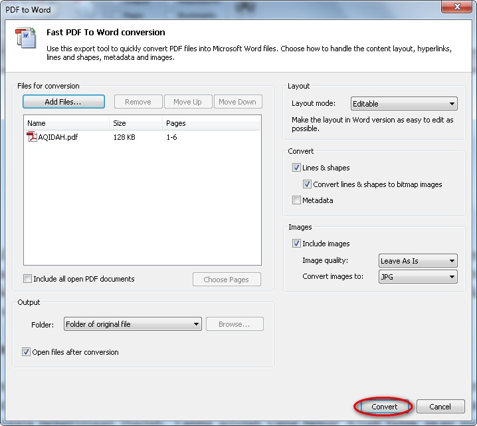477x426 pixels.
Task: Click the 1-6 pages value
Action: 171,137
